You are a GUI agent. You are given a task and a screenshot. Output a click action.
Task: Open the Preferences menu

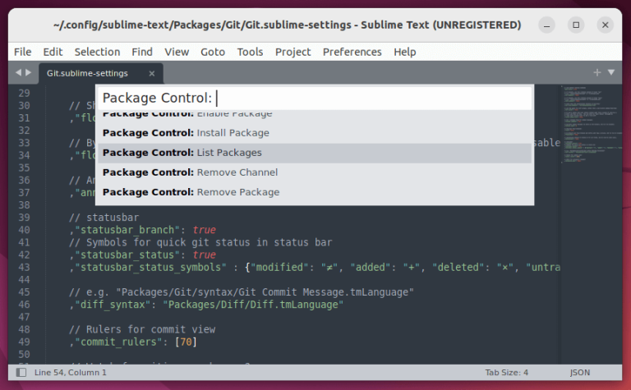(352, 52)
